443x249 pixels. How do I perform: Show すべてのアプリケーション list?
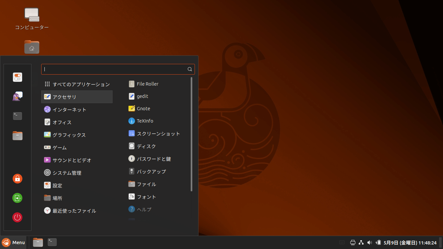(81, 84)
